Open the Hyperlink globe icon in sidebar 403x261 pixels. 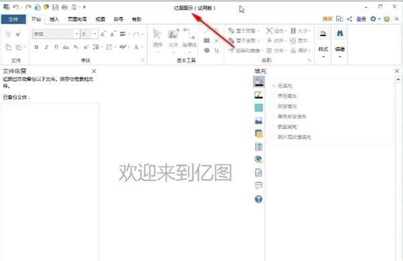[259, 160]
